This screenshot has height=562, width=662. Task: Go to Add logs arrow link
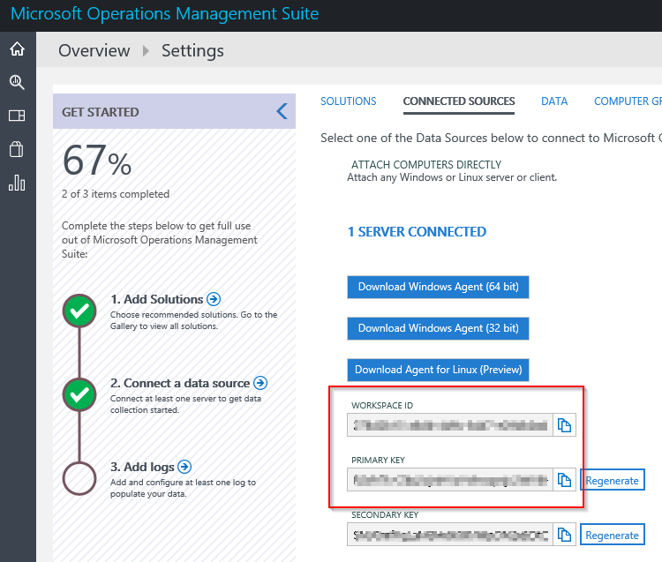point(184,467)
